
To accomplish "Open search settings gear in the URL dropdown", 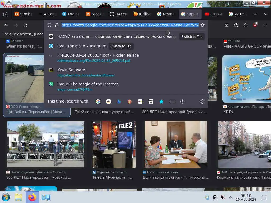I will click(x=202, y=101).
